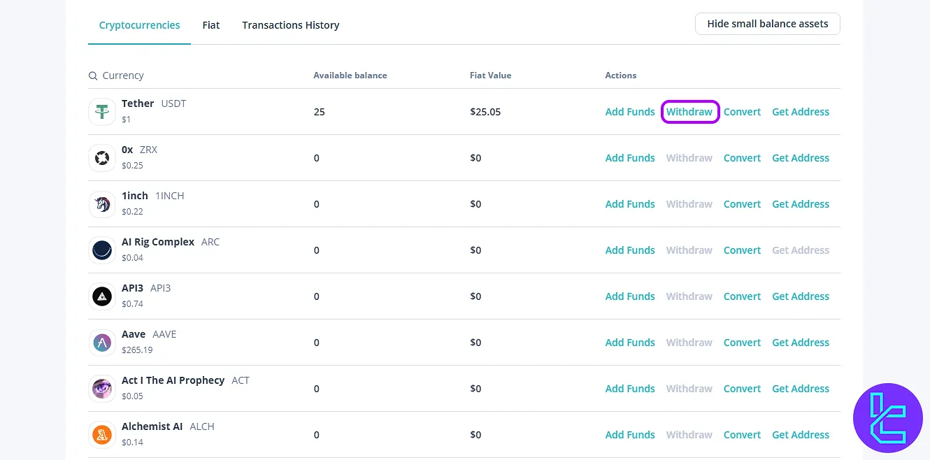The height and width of the screenshot is (460, 930).
Task: Get Address for 0x ZRX
Action: (801, 158)
